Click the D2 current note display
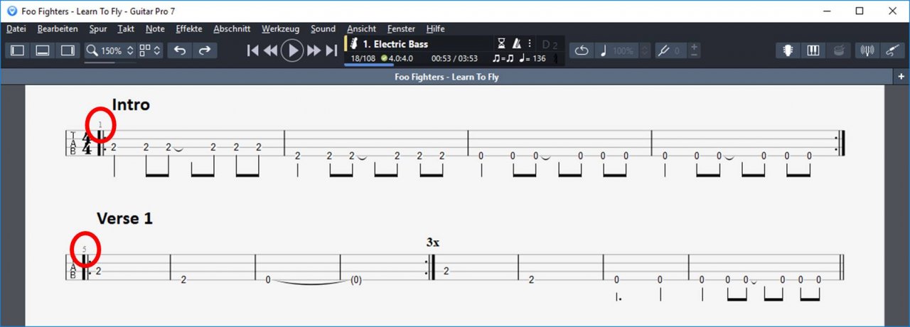The image size is (910, 327). click(x=550, y=45)
